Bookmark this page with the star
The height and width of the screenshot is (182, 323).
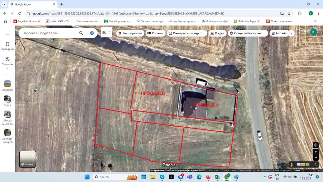(289, 13)
